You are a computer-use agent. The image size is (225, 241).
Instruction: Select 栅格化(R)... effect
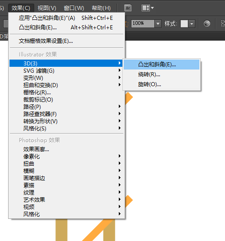pyautogui.click(x=66, y=92)
